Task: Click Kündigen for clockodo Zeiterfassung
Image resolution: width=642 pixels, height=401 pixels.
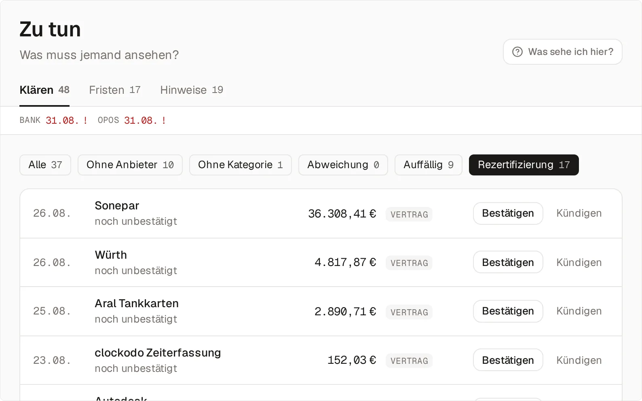Action: (579, 360)
